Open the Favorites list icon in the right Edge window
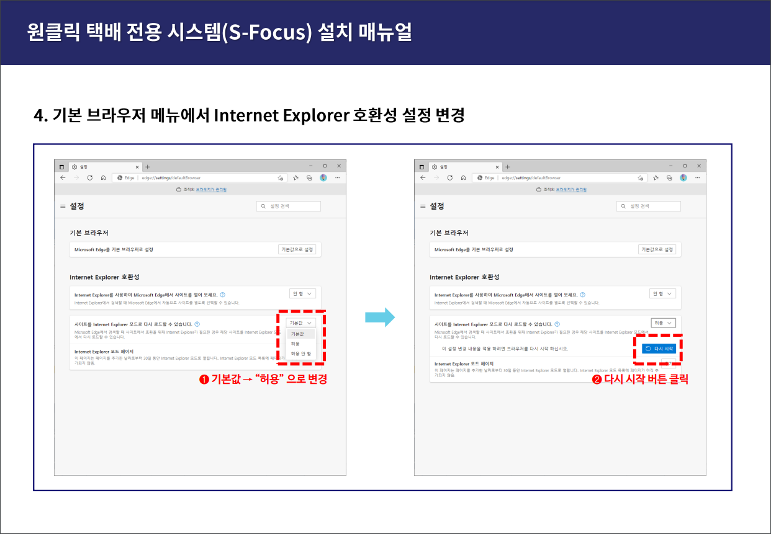Screen dimensions: 771x534 656,177
